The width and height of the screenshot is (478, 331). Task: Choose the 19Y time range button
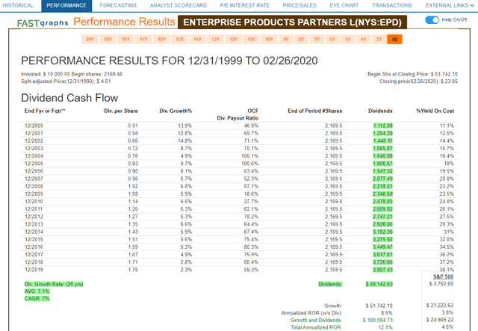point(108,40)
